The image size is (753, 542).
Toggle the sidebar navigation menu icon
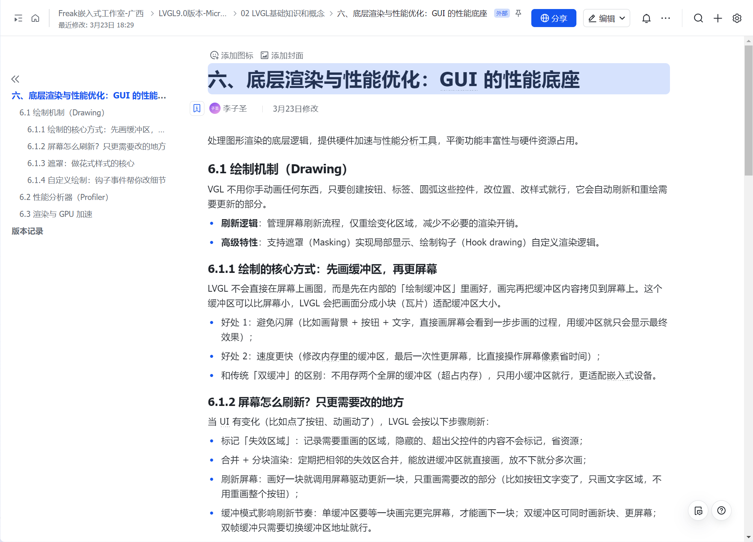point(18,18)
